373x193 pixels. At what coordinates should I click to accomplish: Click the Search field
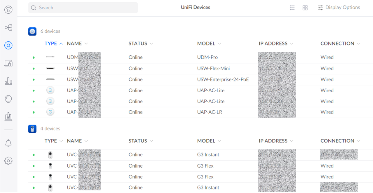[83, 8]
